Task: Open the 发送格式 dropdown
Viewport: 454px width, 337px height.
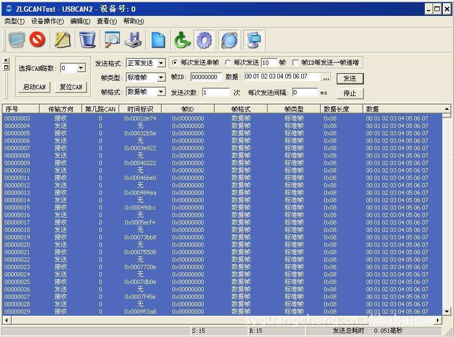Action: click(161, 63)
